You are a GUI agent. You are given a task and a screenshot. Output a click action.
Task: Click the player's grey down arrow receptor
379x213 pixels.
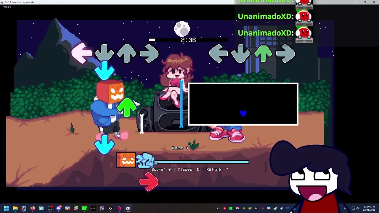pyautogui.click(x=241, y=53)
